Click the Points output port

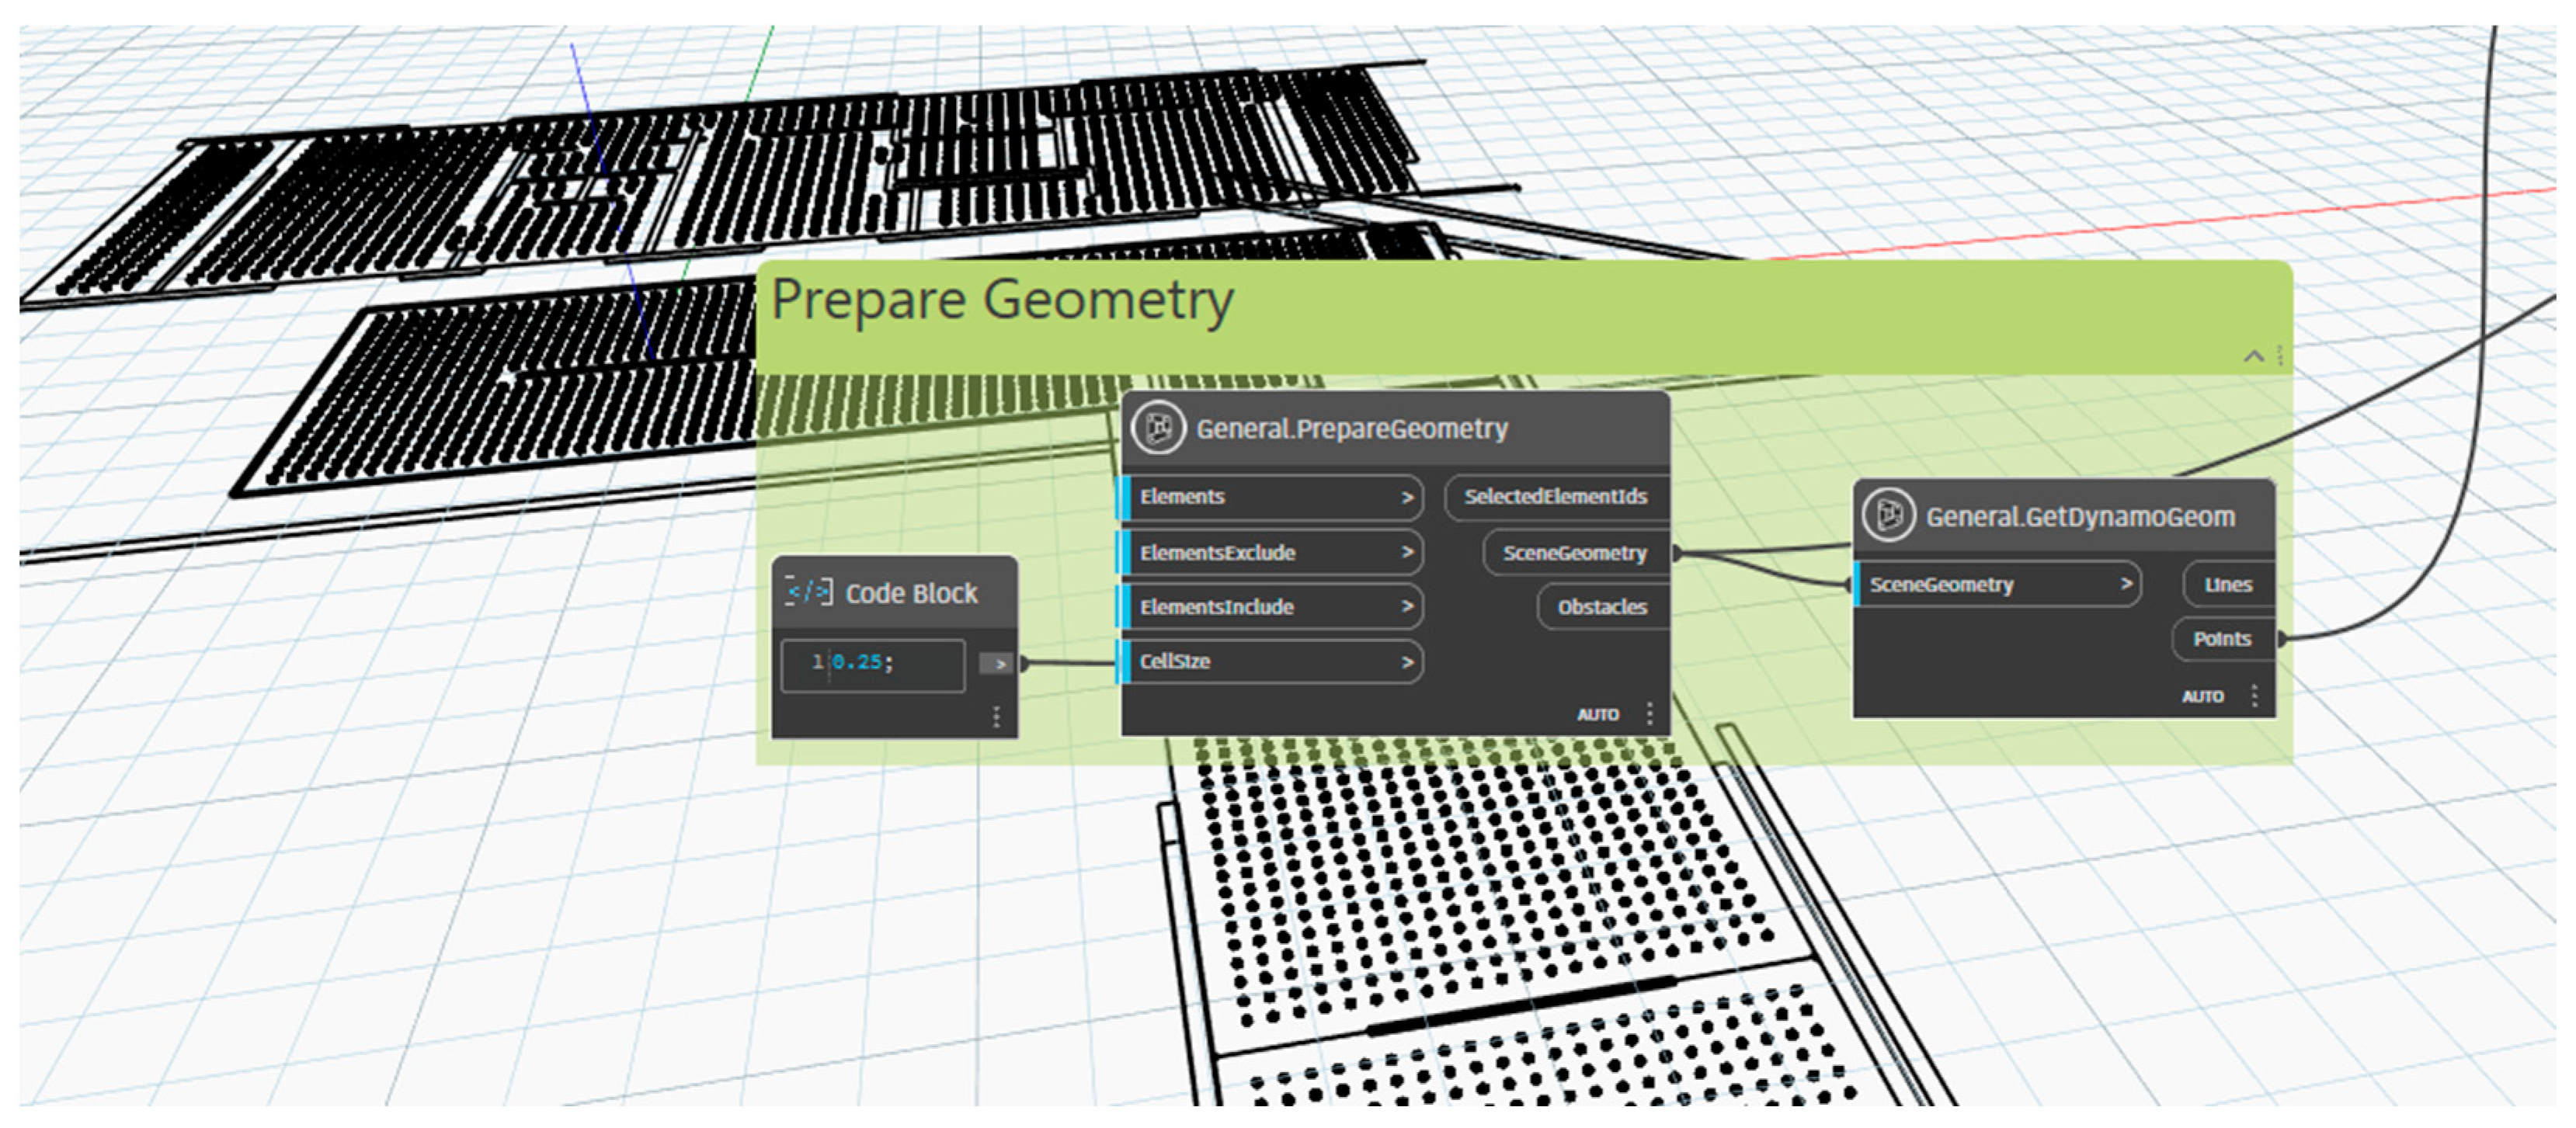tap(2223, 639)
